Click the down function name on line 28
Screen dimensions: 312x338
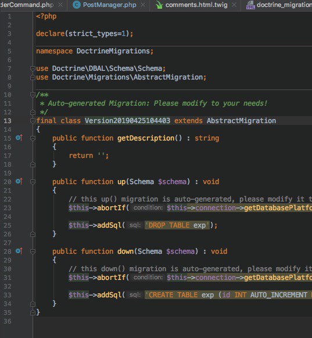point(125,251)
